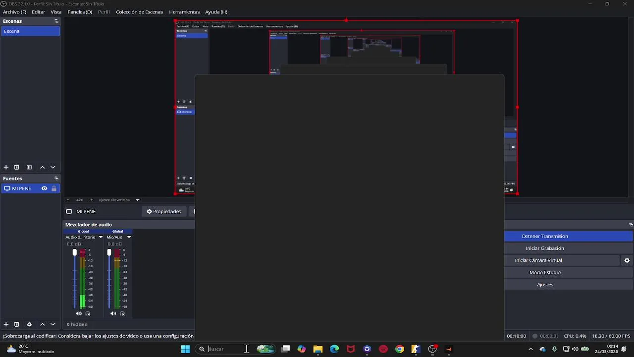Click Mic/Aux volume fader handle

click(x=109, y=253)
